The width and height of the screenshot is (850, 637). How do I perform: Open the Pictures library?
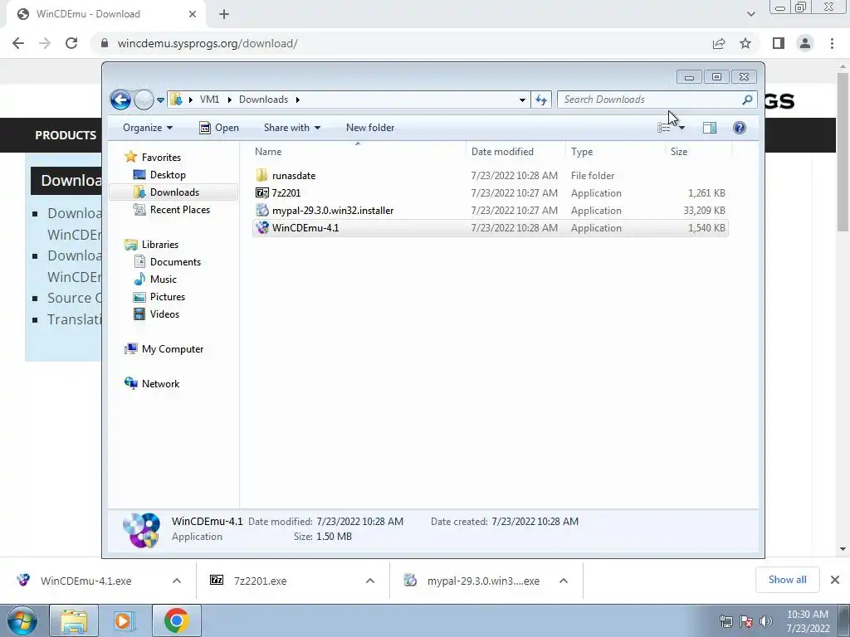168,297
